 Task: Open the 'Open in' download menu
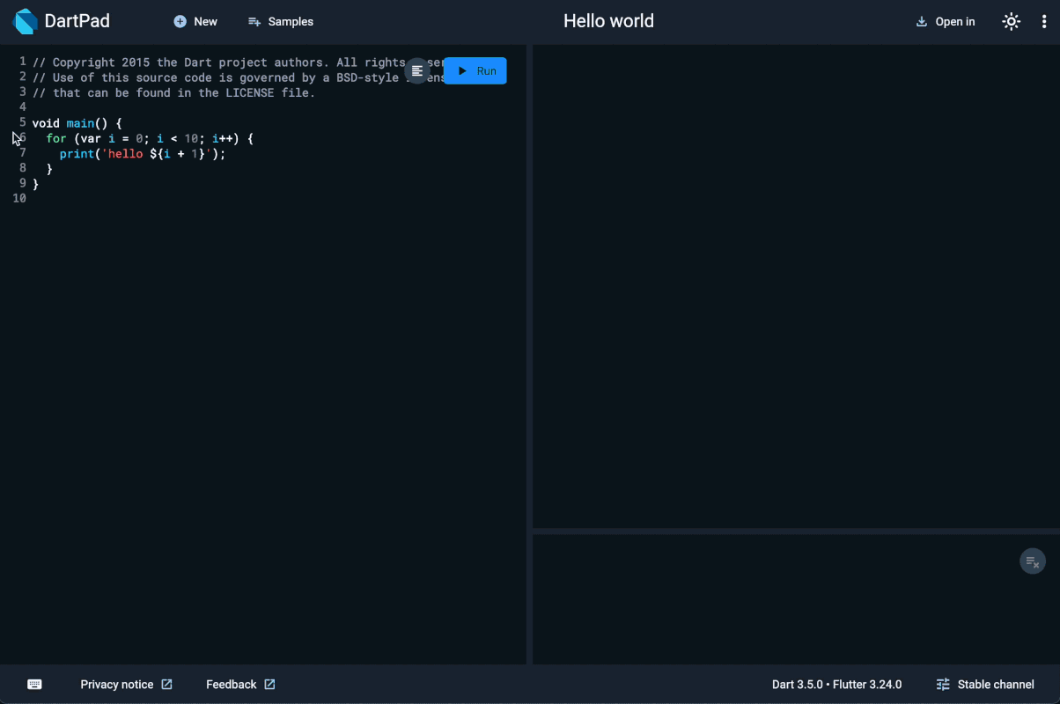tap(946, 21)
